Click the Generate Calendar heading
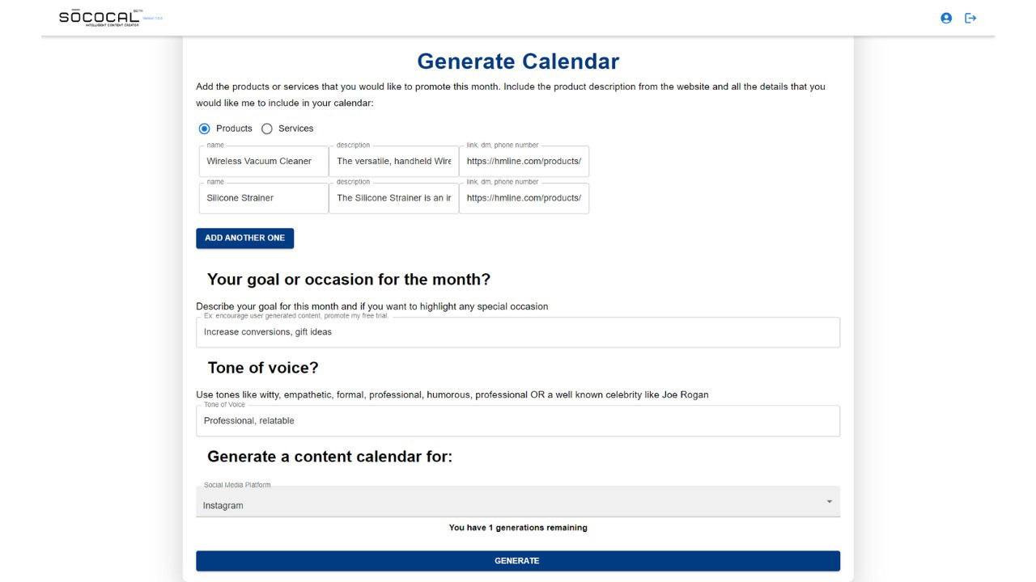 click(518, 61)
